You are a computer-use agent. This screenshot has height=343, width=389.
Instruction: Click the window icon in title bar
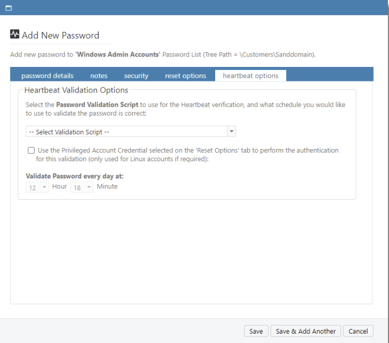pos(8,8)
